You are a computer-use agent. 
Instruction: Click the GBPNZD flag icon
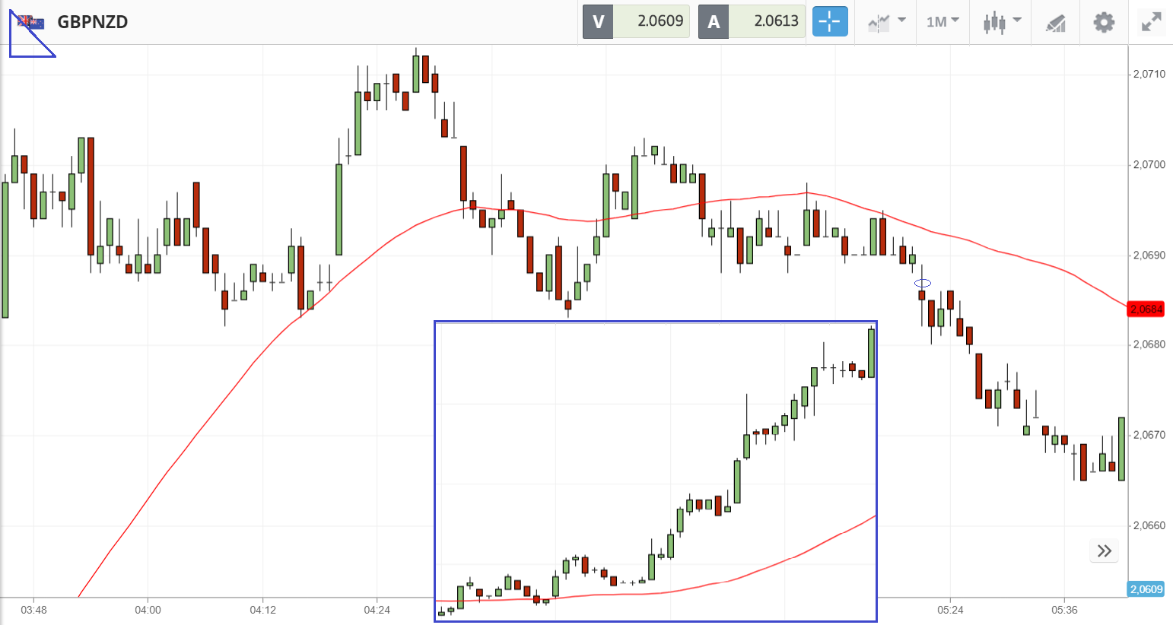(31, 22)
